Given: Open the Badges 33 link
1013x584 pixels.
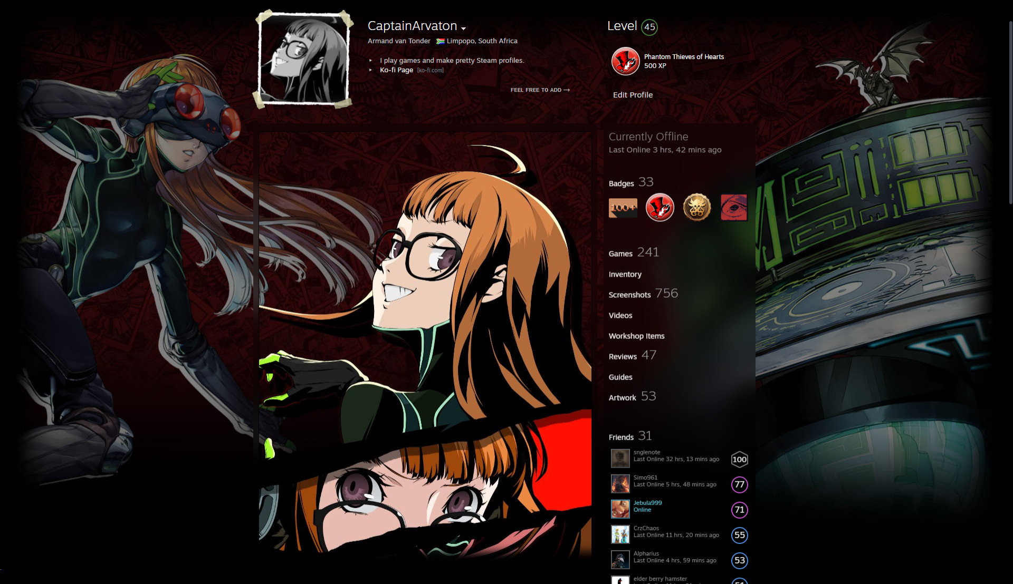Looking at the screenshot, I should pyautogui.click(x=631, y=182).
